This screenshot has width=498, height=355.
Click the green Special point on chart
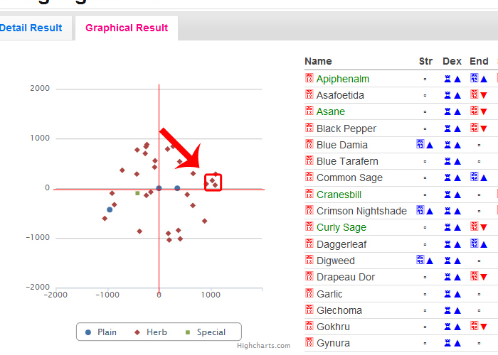(x=137, y=193)
